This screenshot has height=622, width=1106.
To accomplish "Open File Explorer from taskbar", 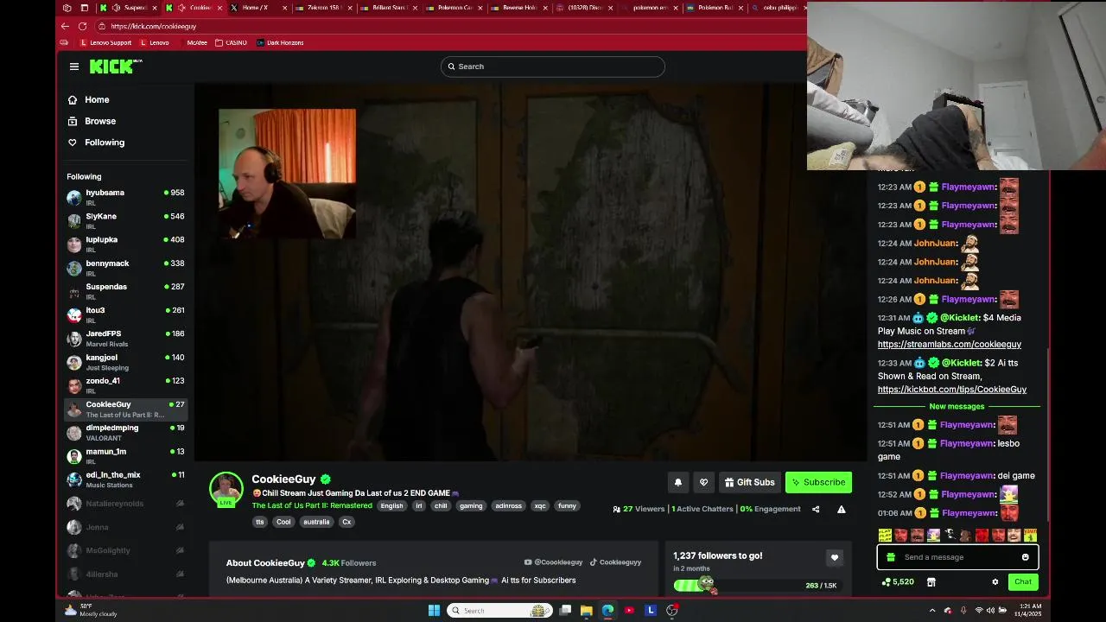I will 587,610.
